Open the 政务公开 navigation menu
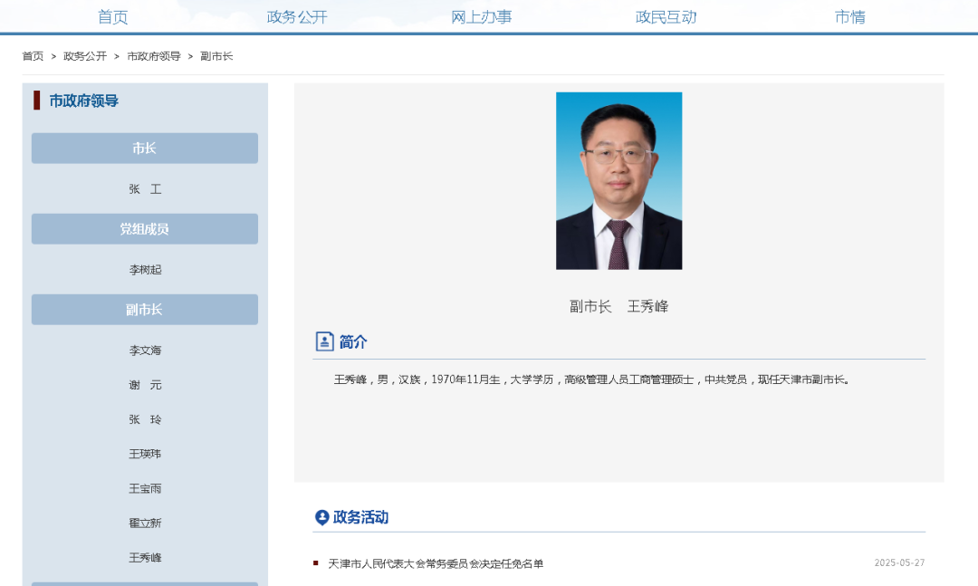 [296, 15]
